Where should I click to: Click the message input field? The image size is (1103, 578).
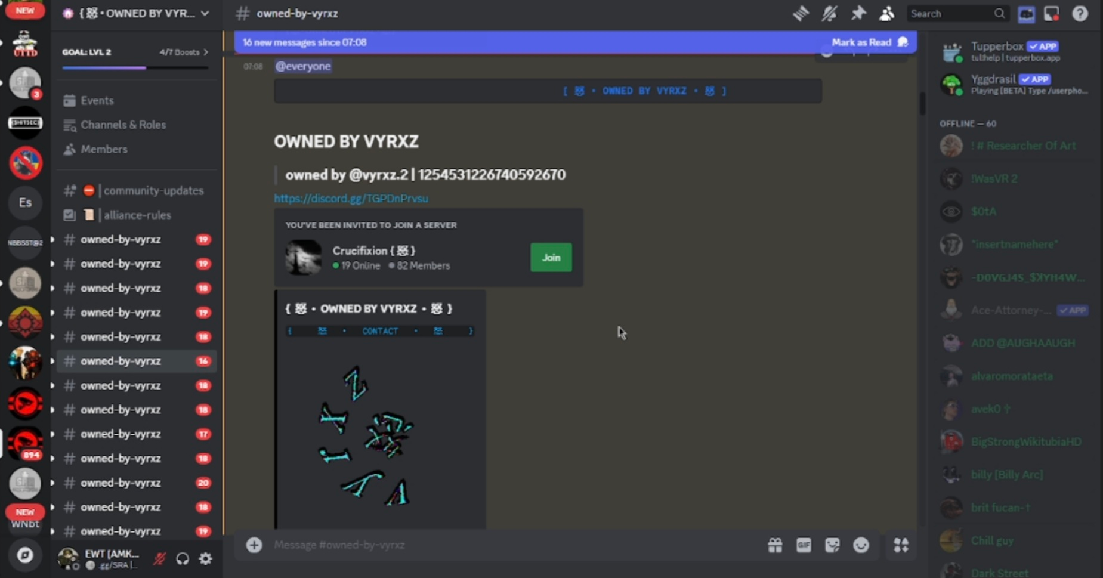tap(507, 545)
